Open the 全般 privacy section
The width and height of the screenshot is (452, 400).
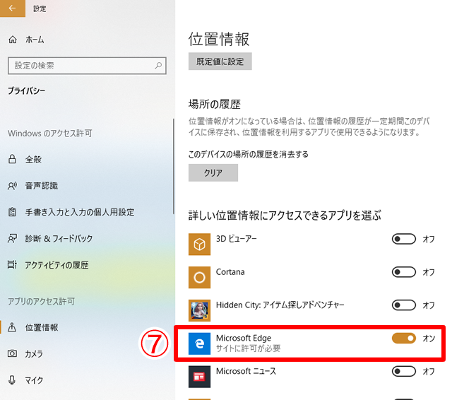(33, 159)
